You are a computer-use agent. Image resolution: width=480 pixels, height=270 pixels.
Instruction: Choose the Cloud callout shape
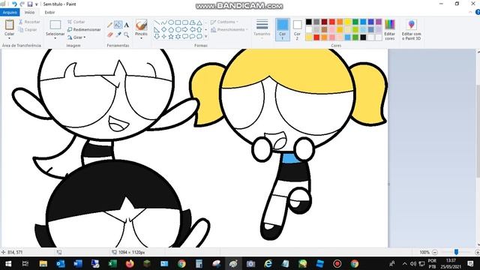pos(199,37)
